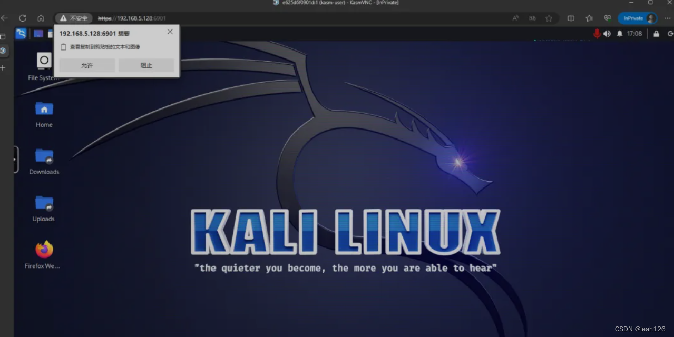
Task: Open the Browser essentials heart icon
Action: [608, 18]
